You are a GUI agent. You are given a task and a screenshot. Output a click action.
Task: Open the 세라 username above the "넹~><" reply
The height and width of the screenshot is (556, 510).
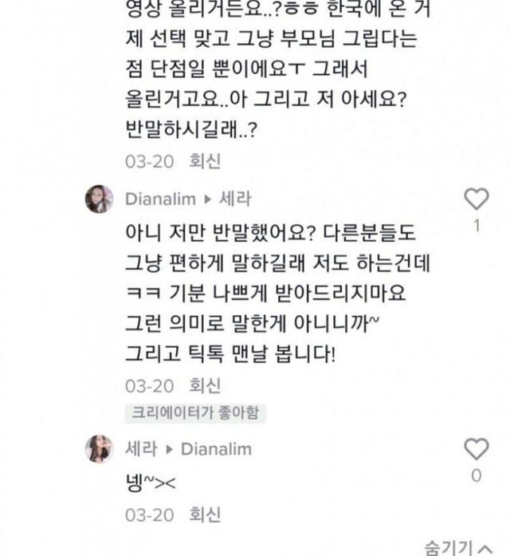pyautogui.click(x=140, y=449)
